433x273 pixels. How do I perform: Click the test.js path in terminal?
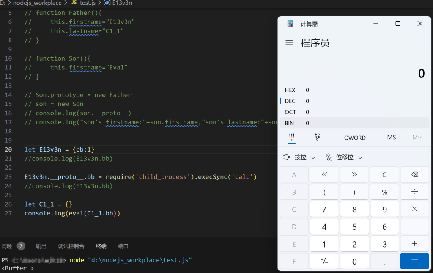(140, 260)
